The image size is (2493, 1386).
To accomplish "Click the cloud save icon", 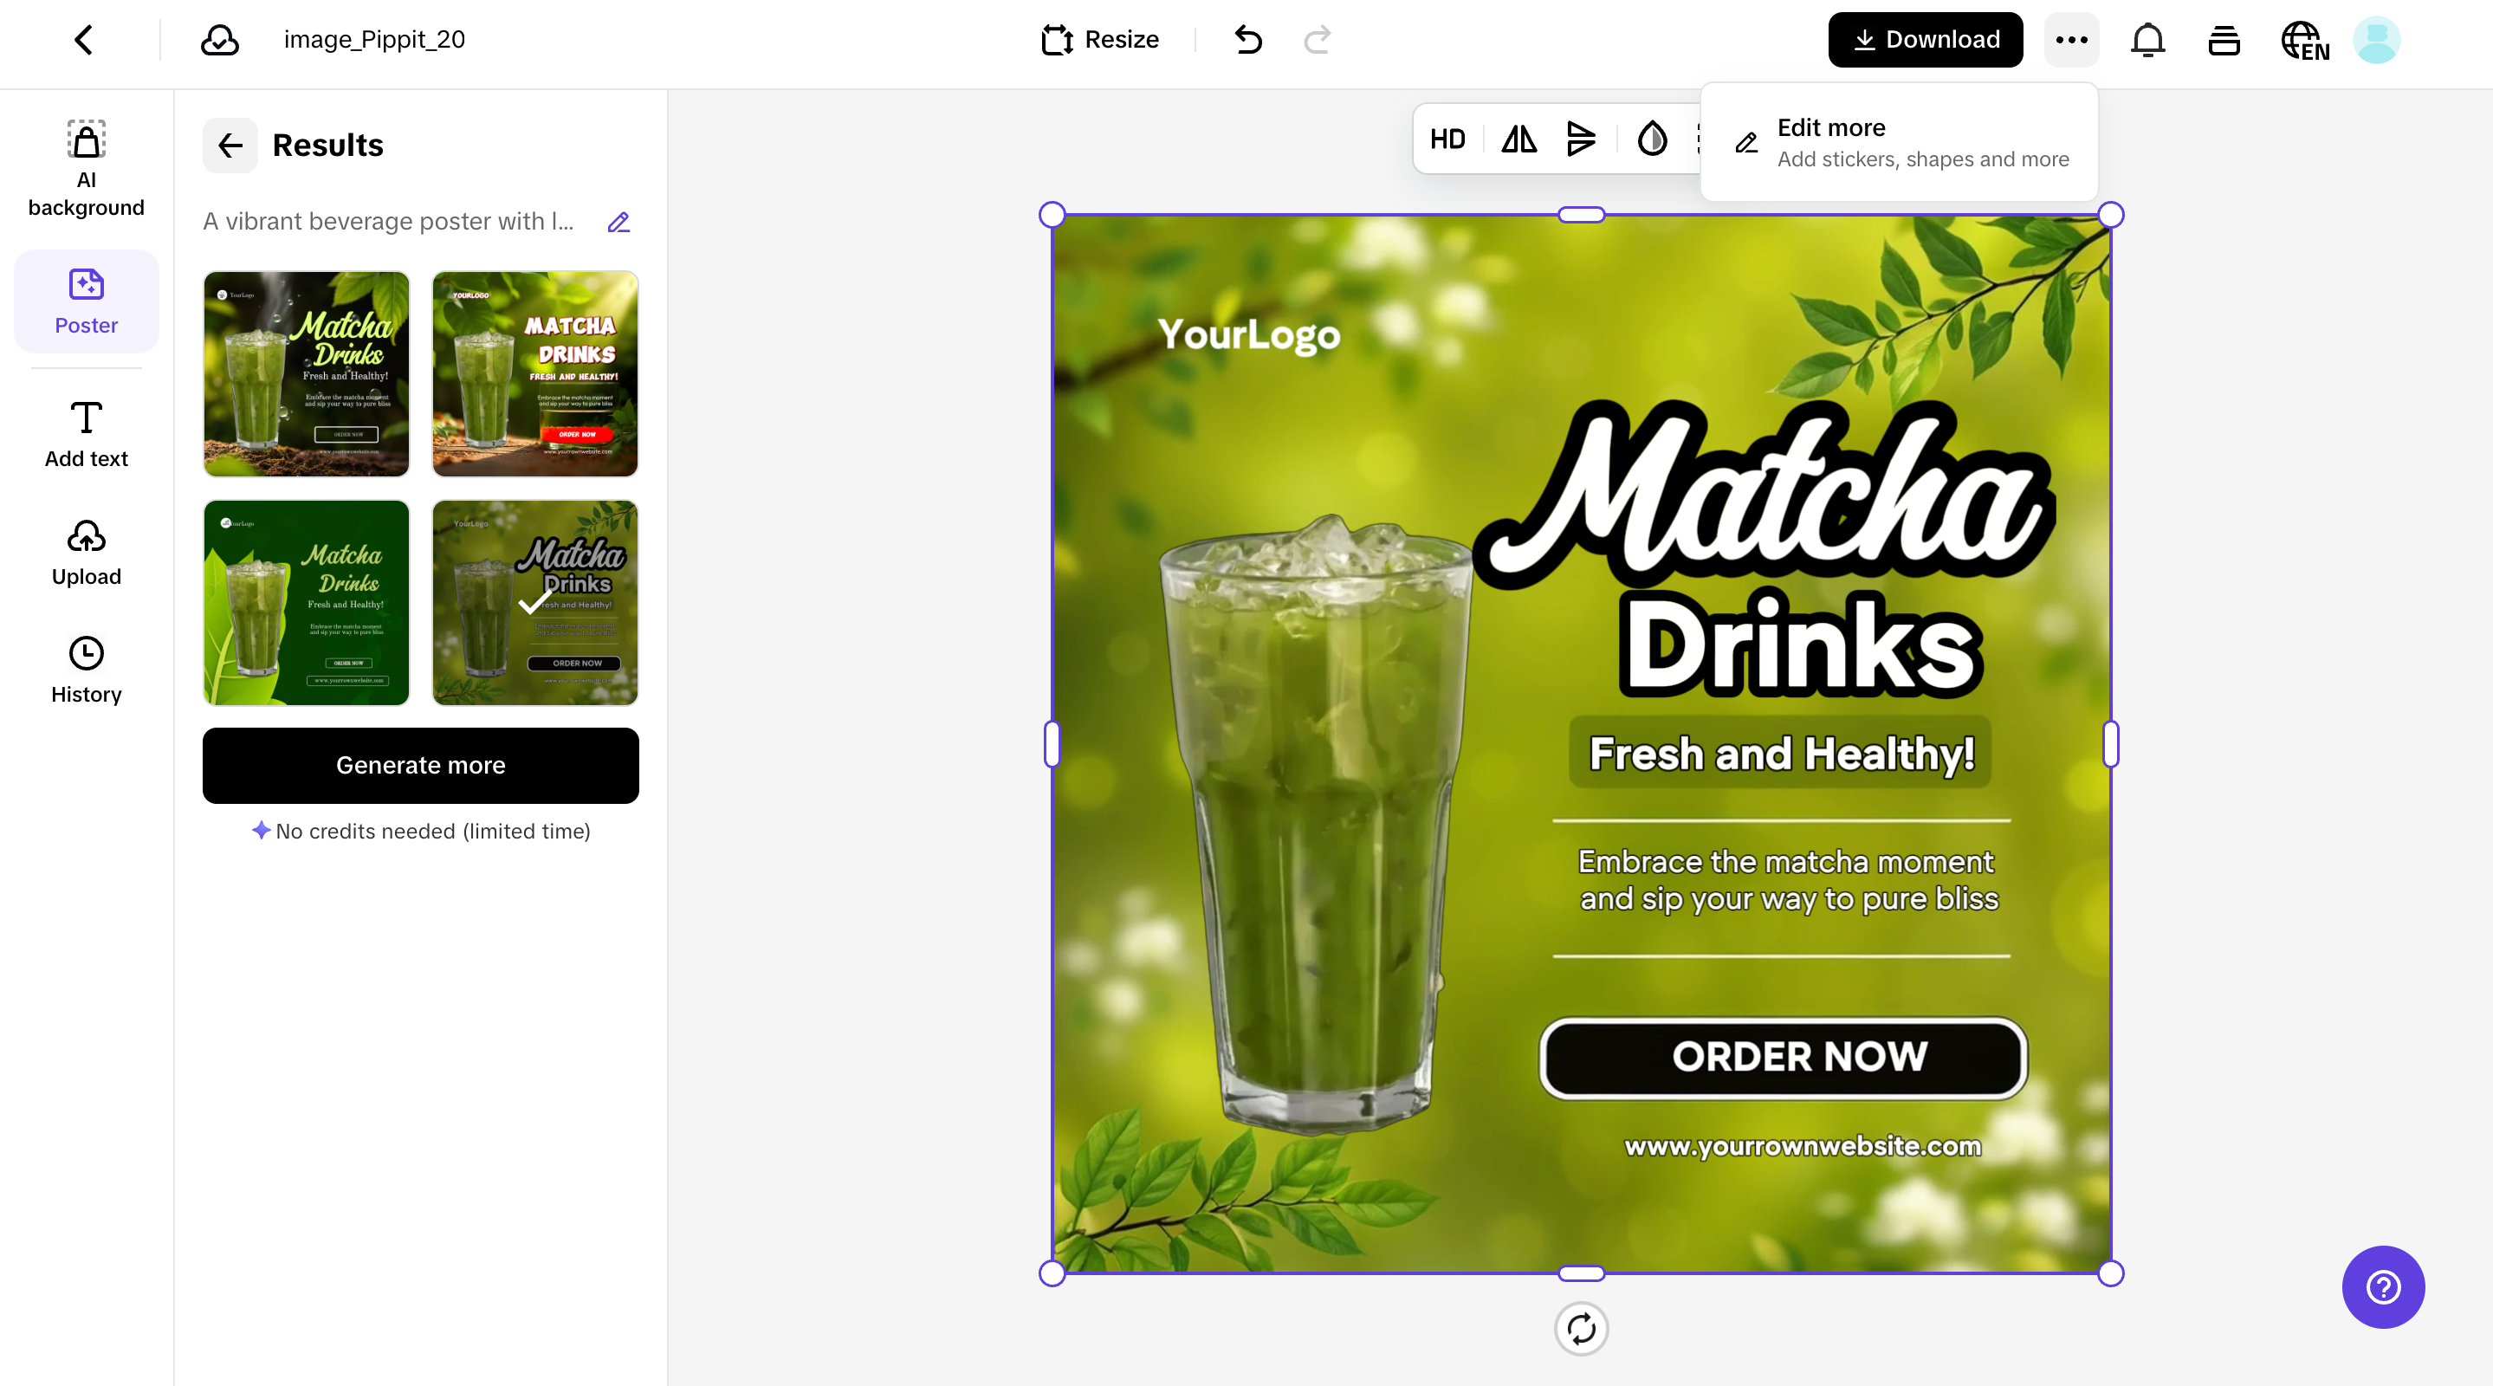I will point(220,40).
